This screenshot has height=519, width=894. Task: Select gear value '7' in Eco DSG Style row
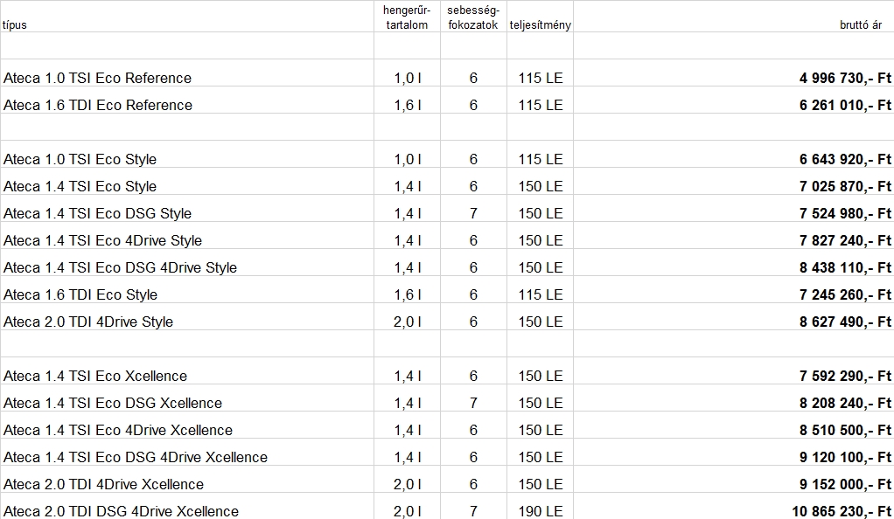(473, 209)
